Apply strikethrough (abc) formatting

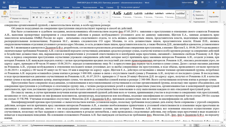pyautogui.click(x=46, y=17)
